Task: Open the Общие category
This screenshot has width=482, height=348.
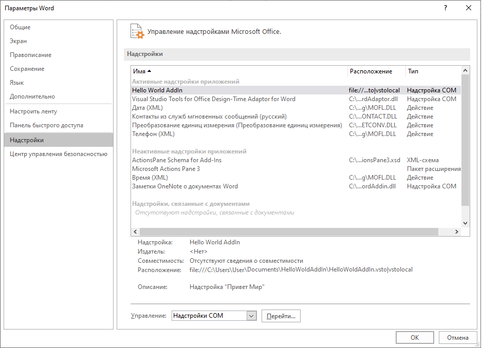Action: [x=20, y=27]
